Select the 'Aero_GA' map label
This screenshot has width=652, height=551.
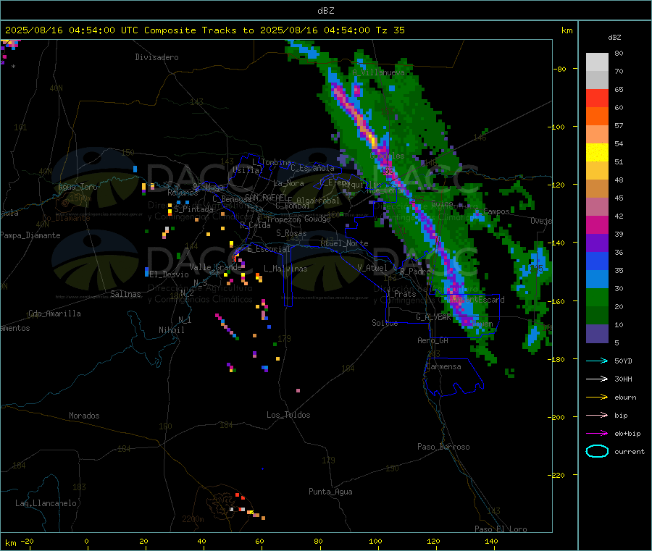[x=432, y=340]
